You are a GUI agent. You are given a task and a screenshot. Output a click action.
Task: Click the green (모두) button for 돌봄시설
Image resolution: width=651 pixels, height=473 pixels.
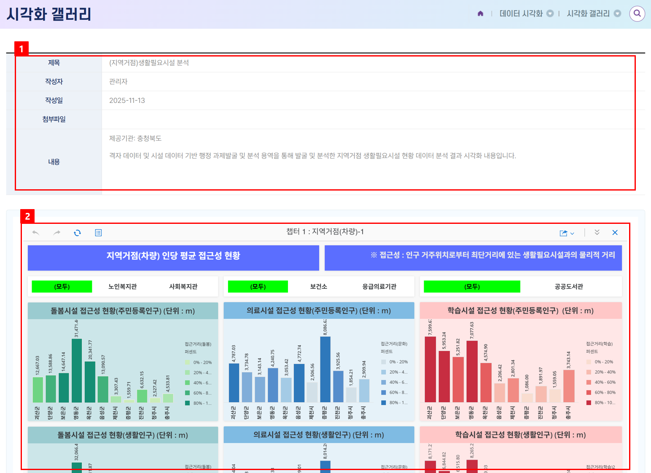click(x=62, y=287)
